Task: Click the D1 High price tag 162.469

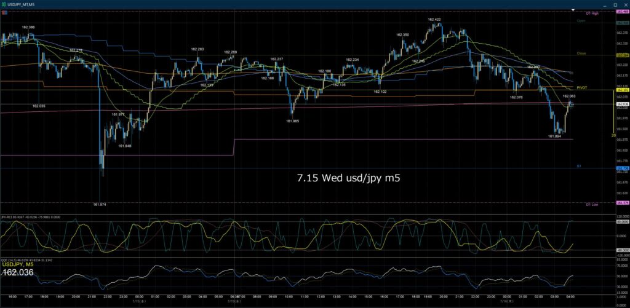Action: coord(623,12)
